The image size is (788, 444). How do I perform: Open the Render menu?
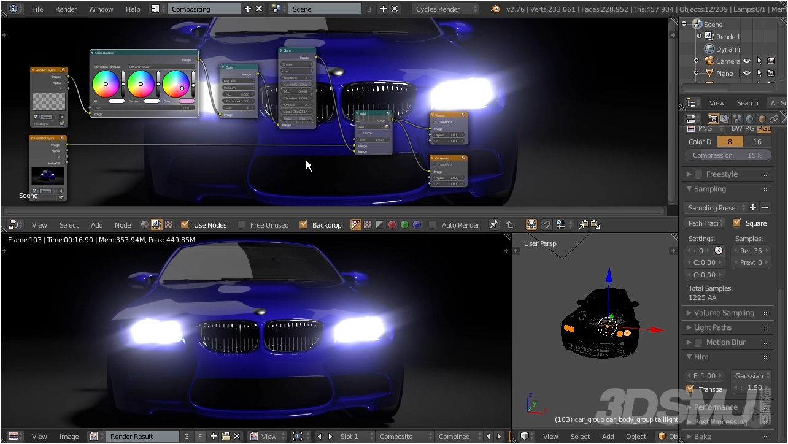pos(66,9)
